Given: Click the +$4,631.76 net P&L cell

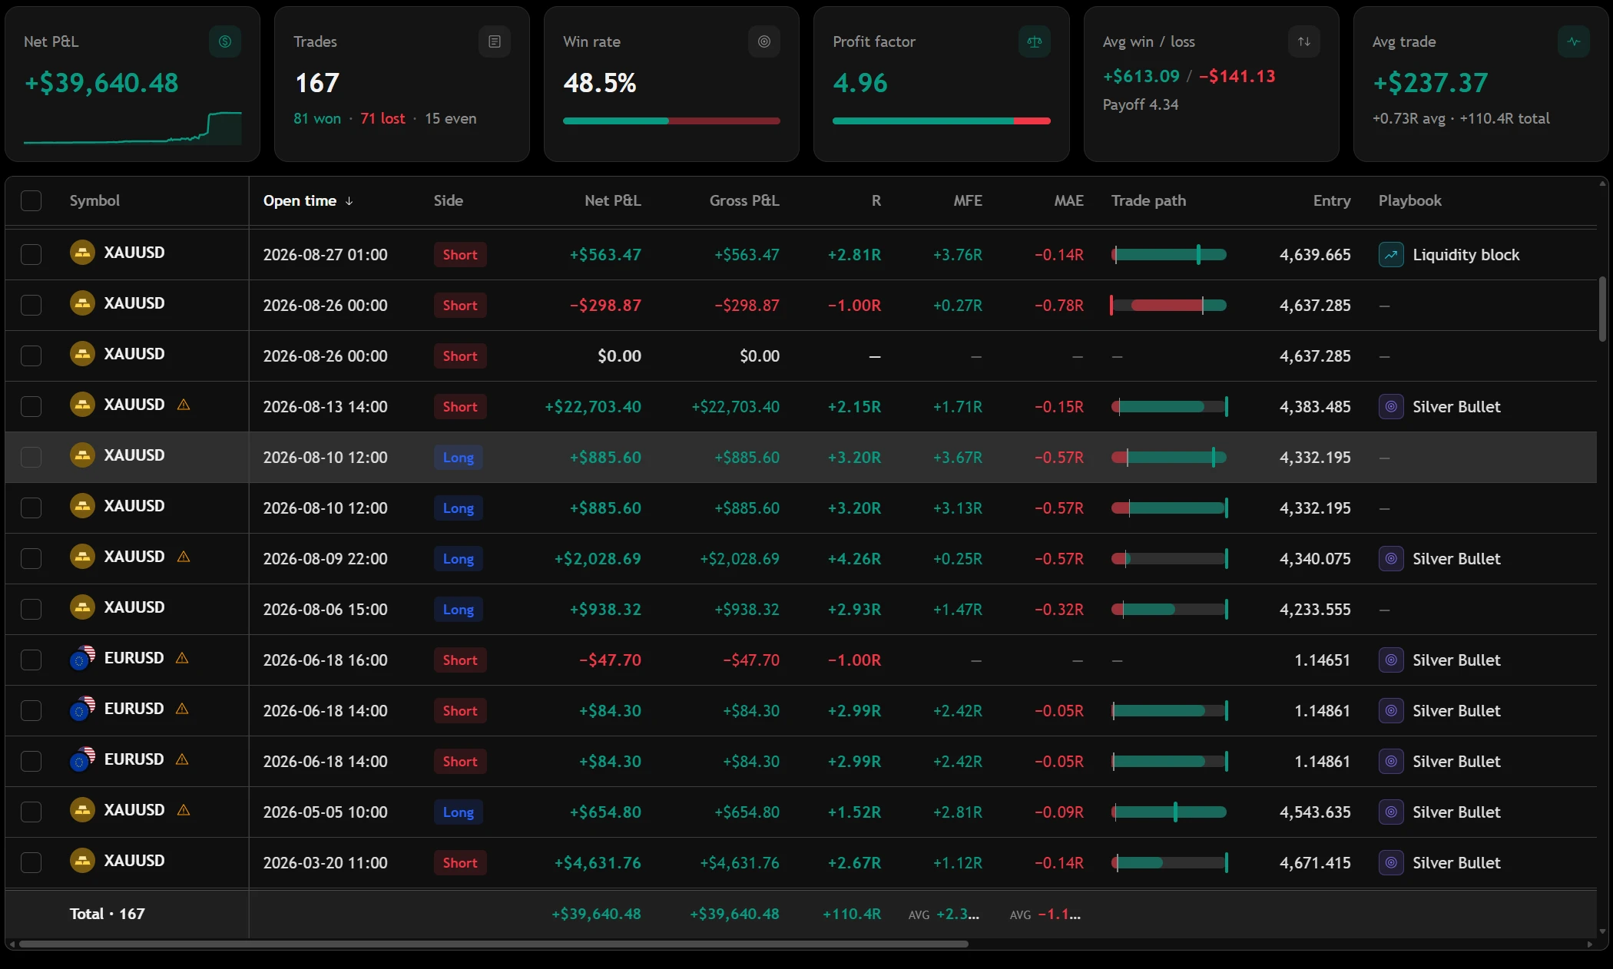Looking at the screenshot, I should 598,863.
